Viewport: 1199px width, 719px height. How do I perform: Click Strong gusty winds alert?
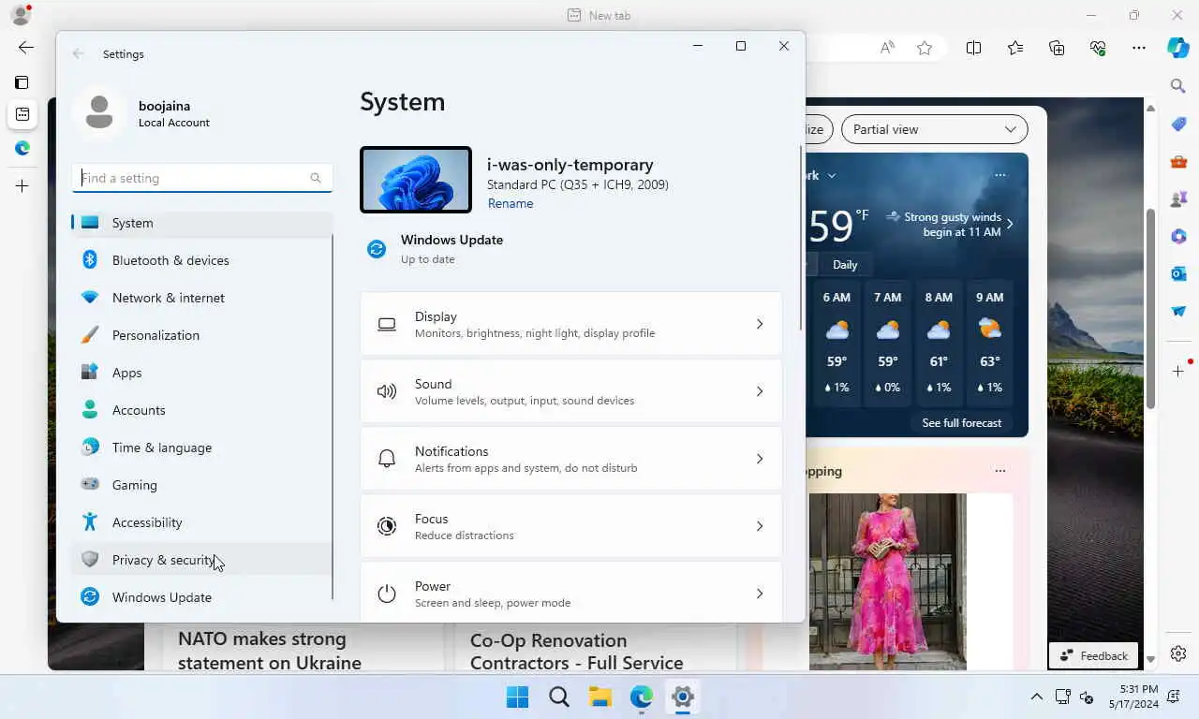coord(950,225)
